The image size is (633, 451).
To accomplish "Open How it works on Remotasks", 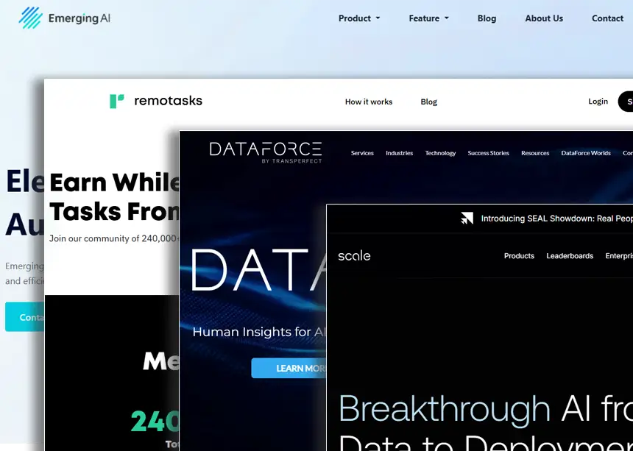I will tap(369, 102).
